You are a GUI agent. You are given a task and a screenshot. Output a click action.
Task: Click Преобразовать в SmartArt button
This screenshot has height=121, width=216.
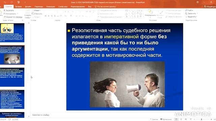pos(110,17)
